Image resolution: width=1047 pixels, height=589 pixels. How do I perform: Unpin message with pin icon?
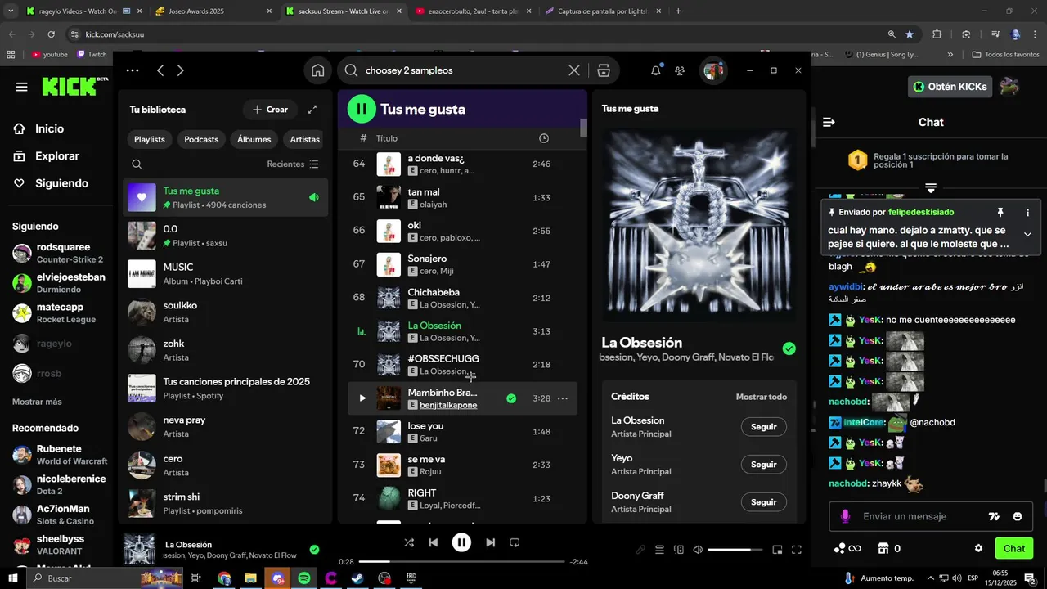click(x=1000, y=213)
